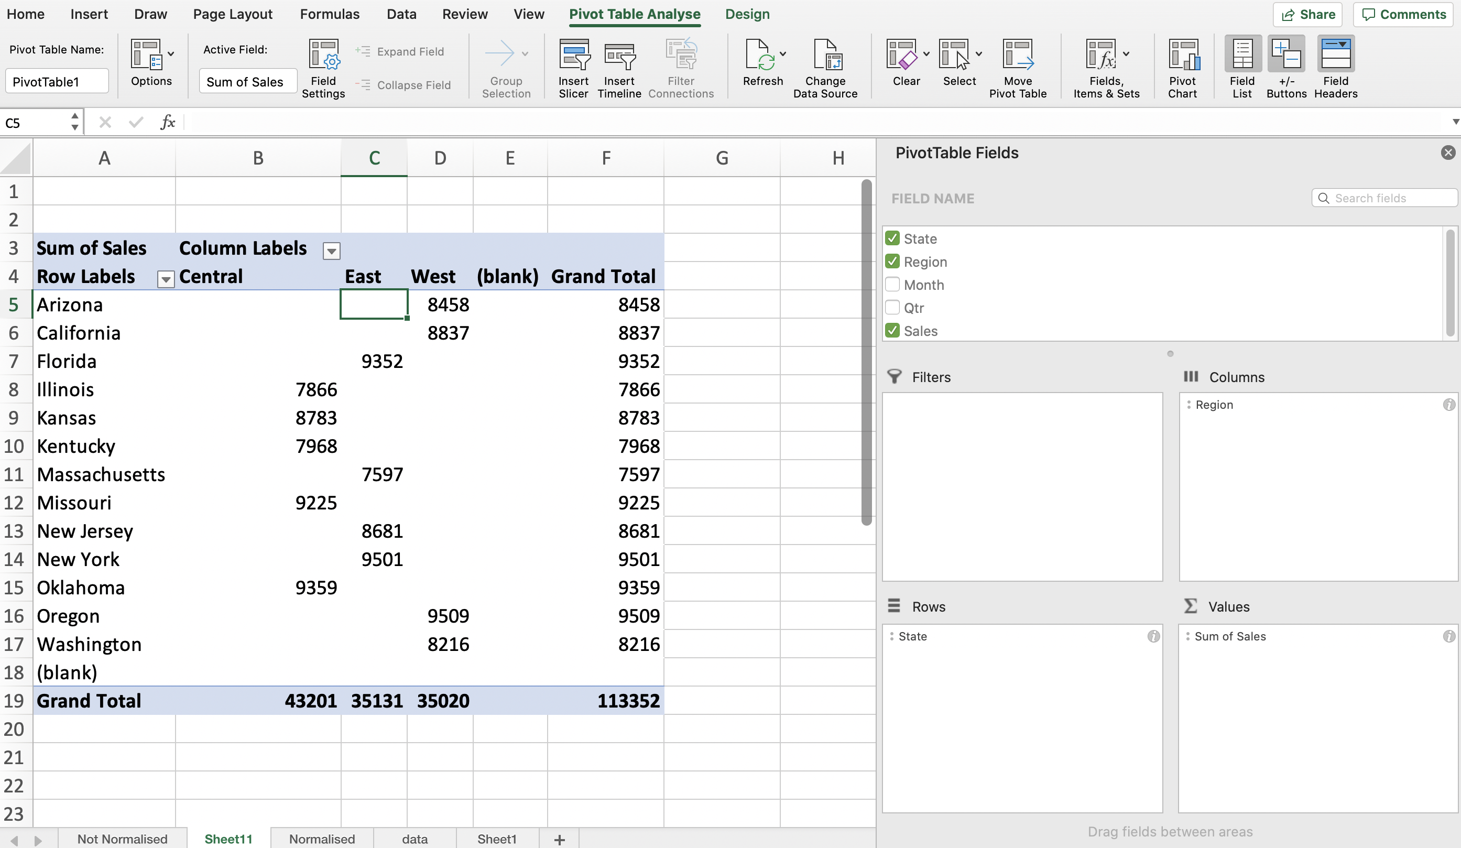Viewport: 1461px width, 848px height.
Task: Open the Normalised sheet tab
Action: click(321, 839)
